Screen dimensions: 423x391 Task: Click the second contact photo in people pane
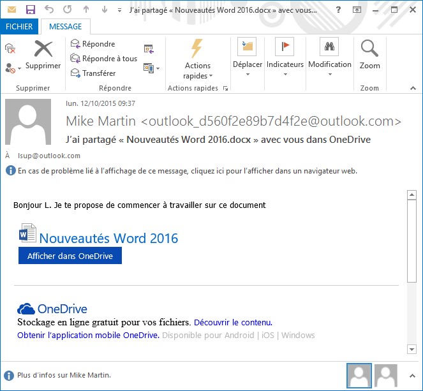386,375
